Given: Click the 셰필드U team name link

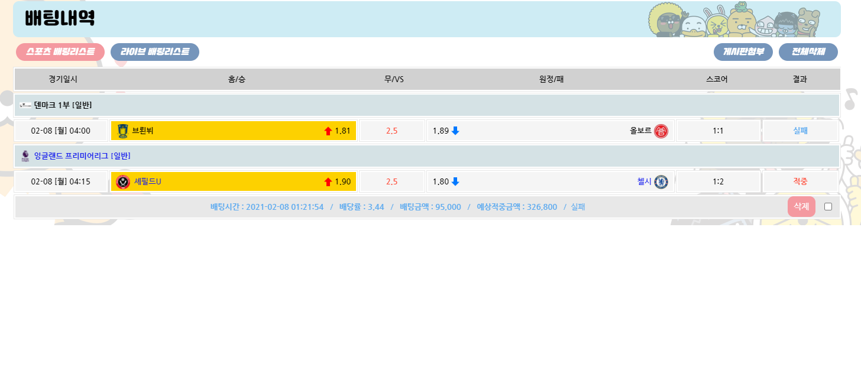Looking at the screenshot, I should 147,181.
